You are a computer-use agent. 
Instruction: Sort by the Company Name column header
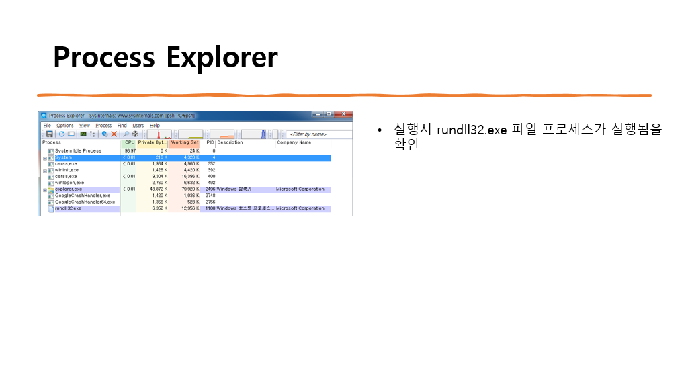(x=303, y=142)
